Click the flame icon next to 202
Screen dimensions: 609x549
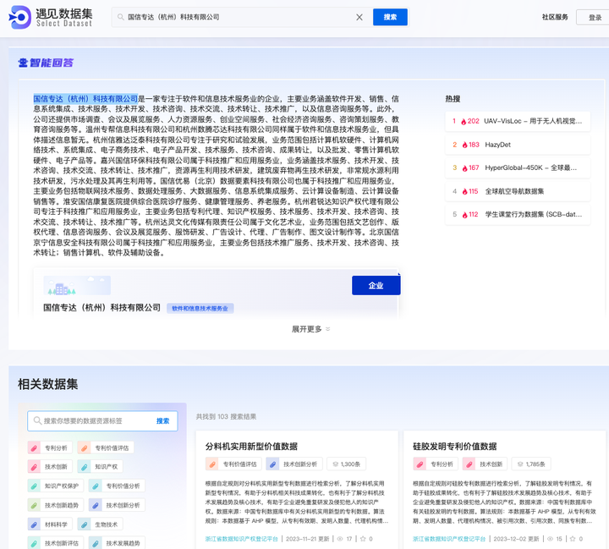point(464,122)
